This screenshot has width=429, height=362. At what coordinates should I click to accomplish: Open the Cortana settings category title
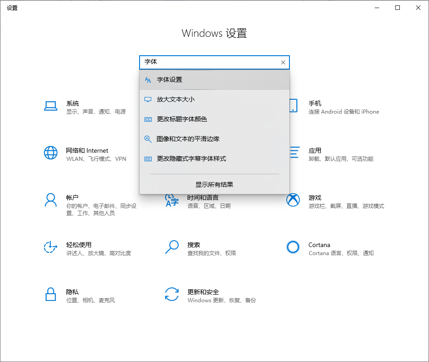(x=320, y=245)
